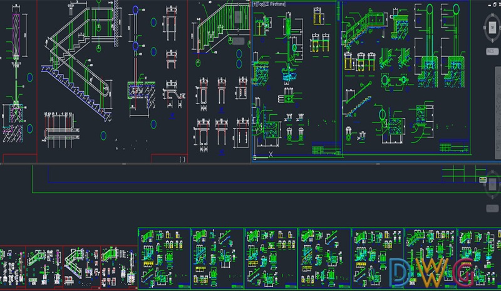Open the faded WCS dropdown in lower viewport
The image size is (501, 291).
pyautogui.click(x=492, y=208)
